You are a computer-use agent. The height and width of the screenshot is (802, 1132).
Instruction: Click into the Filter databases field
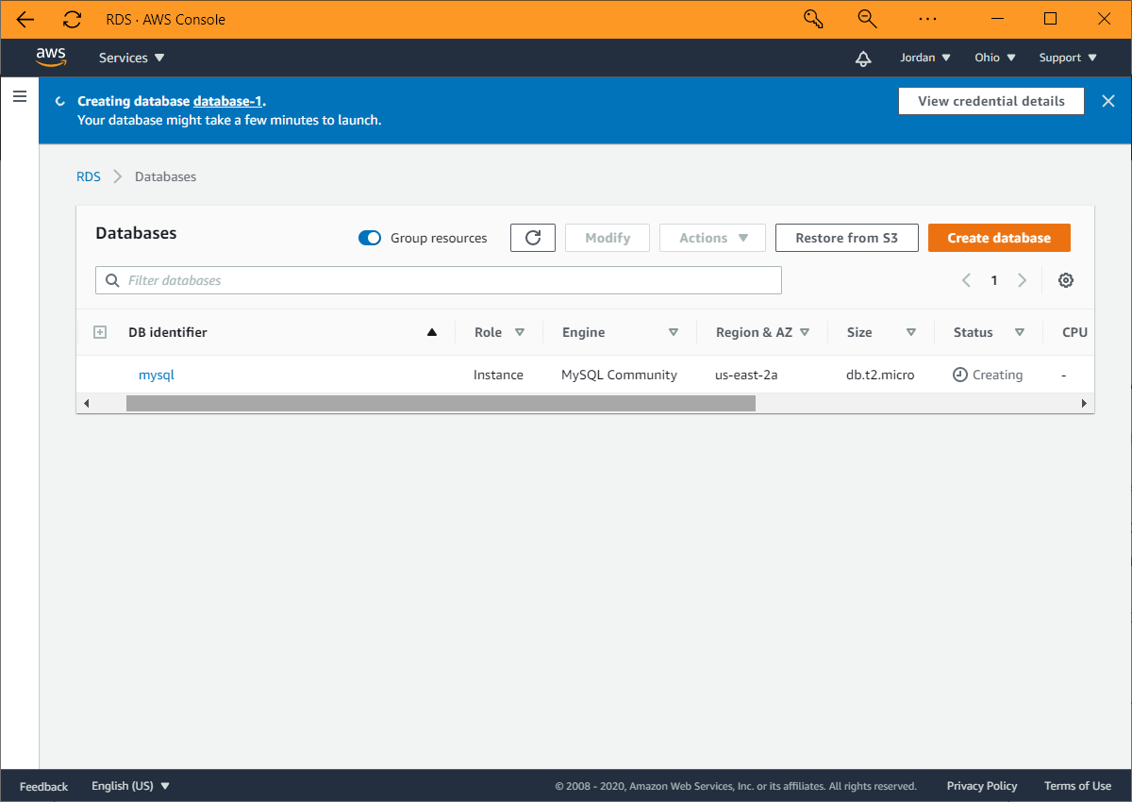[439, 280]
